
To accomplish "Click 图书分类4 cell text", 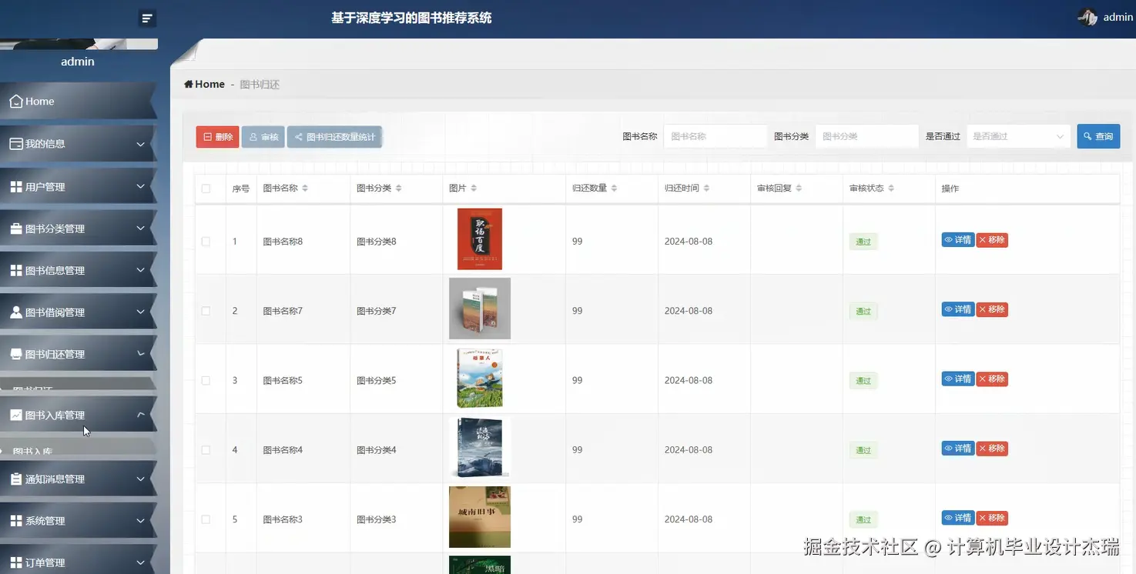I will click(x=377, y=450).
